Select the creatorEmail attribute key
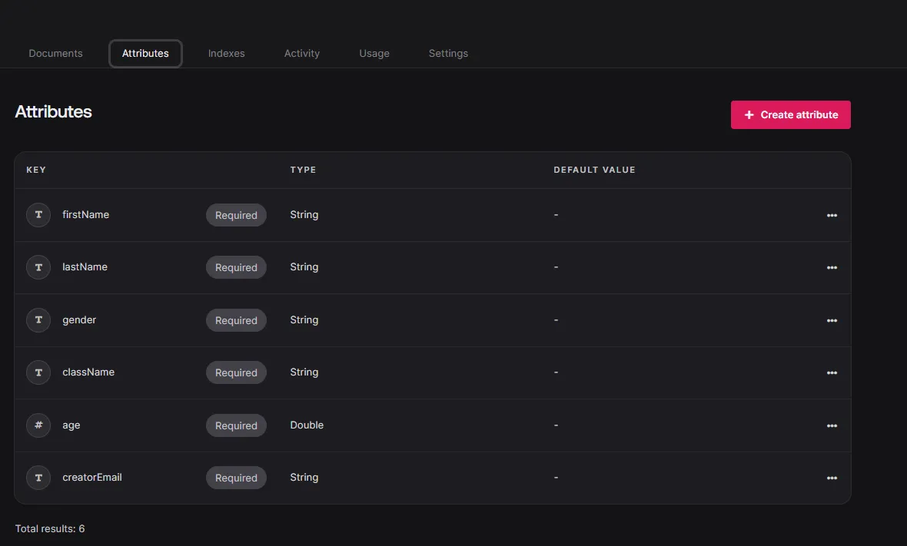This screenshot has width=907, height=546. [x=92, y=478]
